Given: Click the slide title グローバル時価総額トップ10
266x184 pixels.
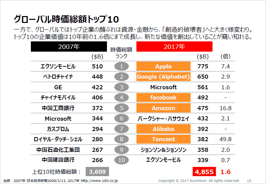Looking at the screenshot, I should click(66, 19).
